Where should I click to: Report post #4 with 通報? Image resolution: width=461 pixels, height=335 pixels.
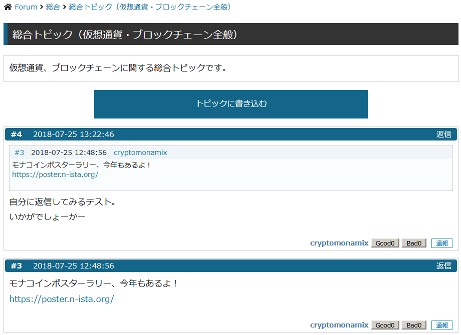click(x=441, y=243)
